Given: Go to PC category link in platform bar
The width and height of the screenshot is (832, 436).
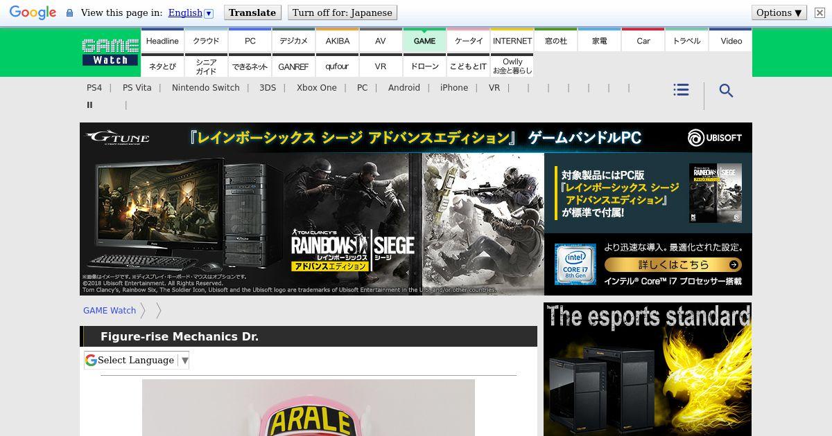Looking at the screenshot, I should (x=363, y=88).
